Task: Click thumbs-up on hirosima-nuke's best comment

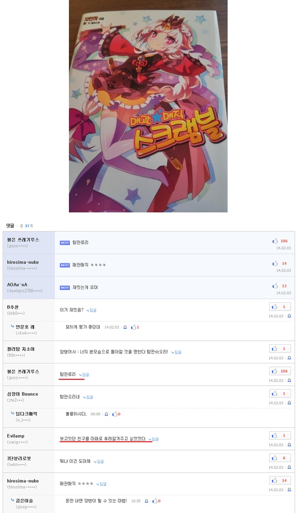Action: (x=275, y=263)
